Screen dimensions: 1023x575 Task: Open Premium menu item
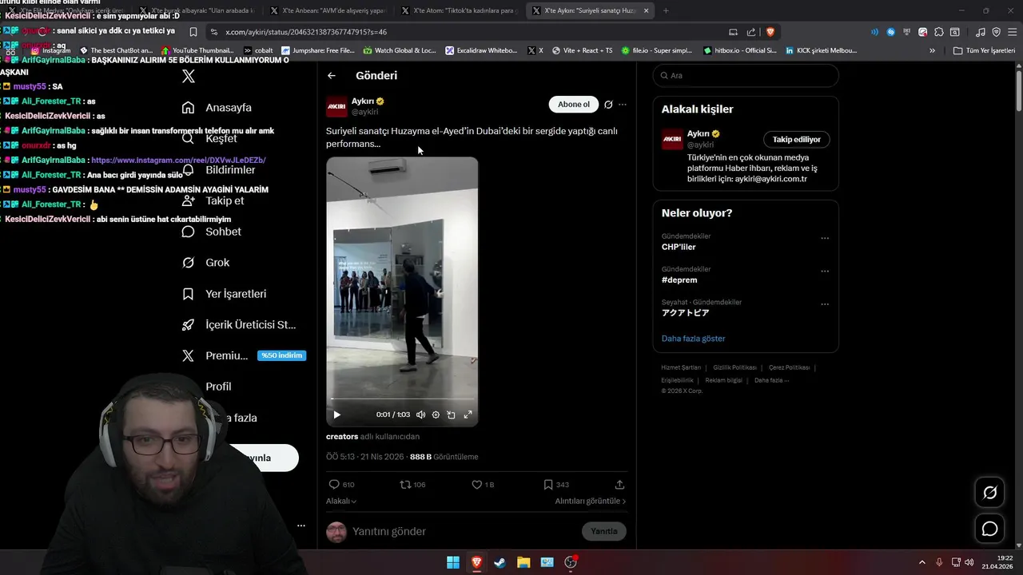[x=244, y=355]
